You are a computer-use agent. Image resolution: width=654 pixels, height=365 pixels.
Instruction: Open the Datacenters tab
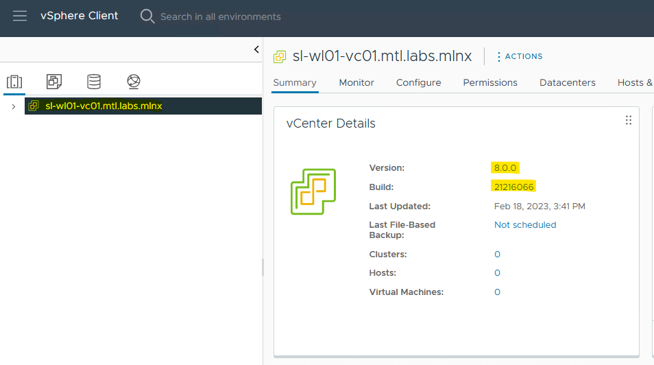(567, 83)
